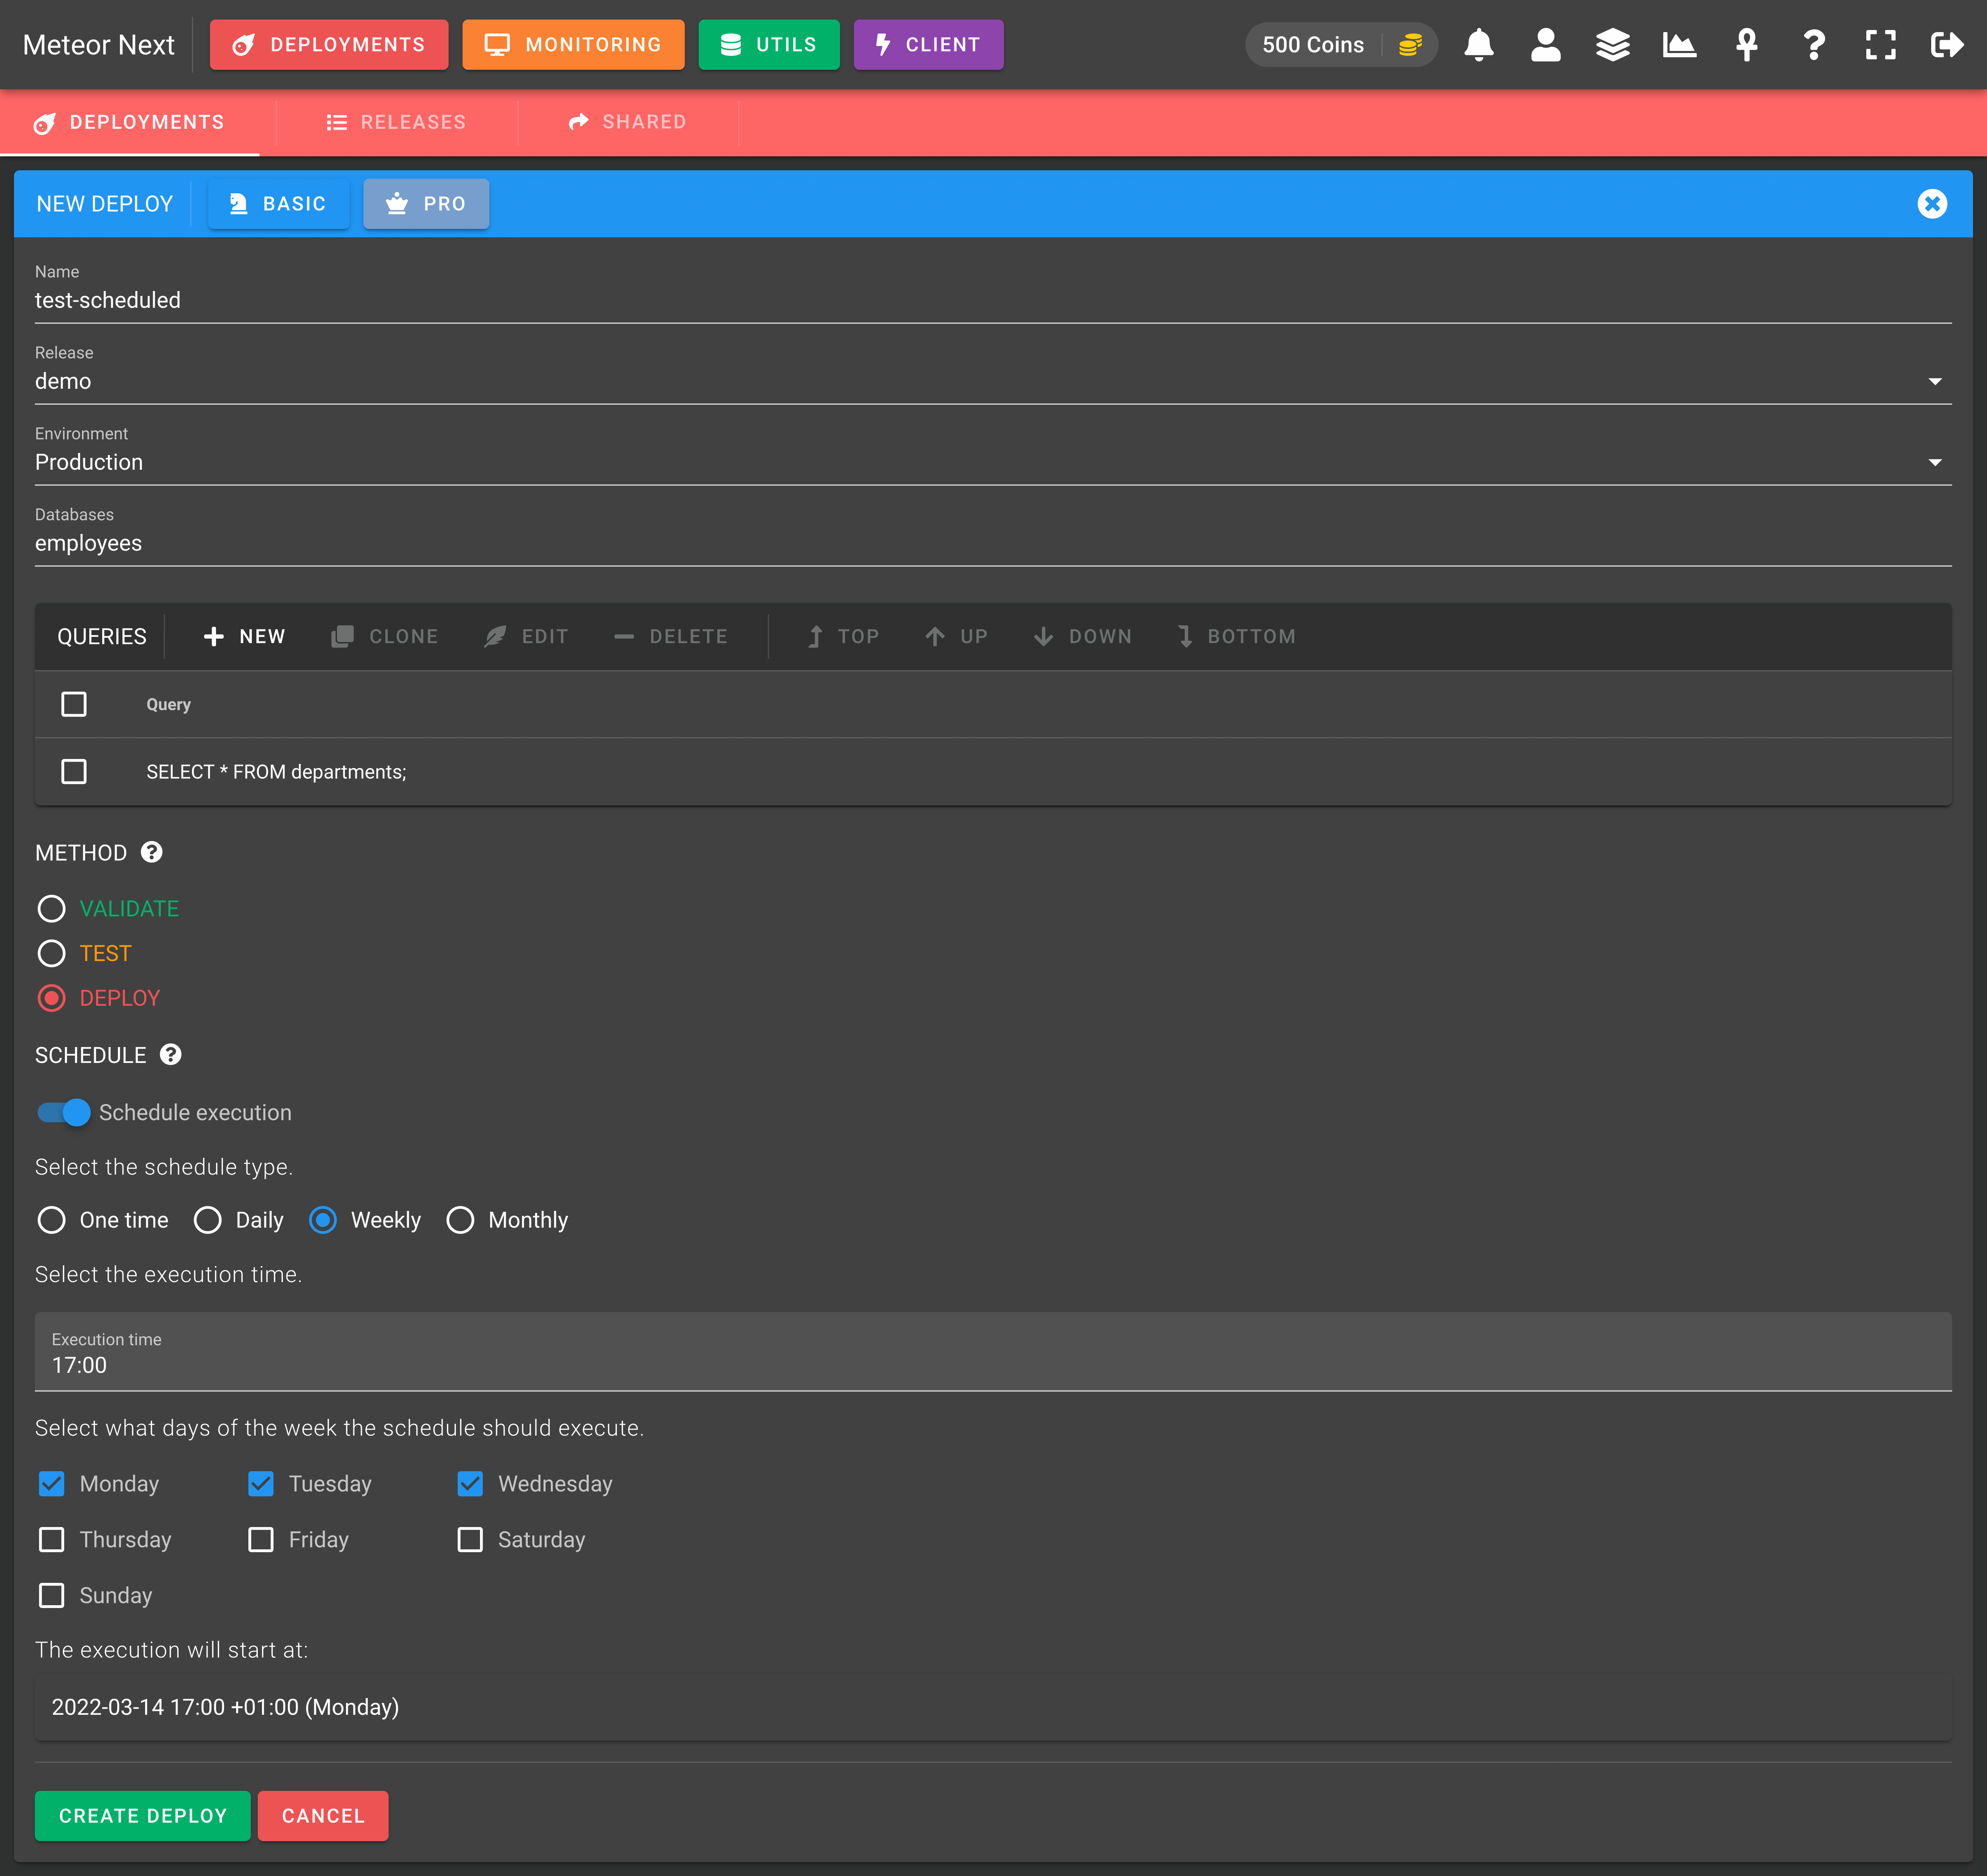Viewport: 1987px width, 1876px height.
Task: Select the PRO deploy mode
Action: click(426, 204)
